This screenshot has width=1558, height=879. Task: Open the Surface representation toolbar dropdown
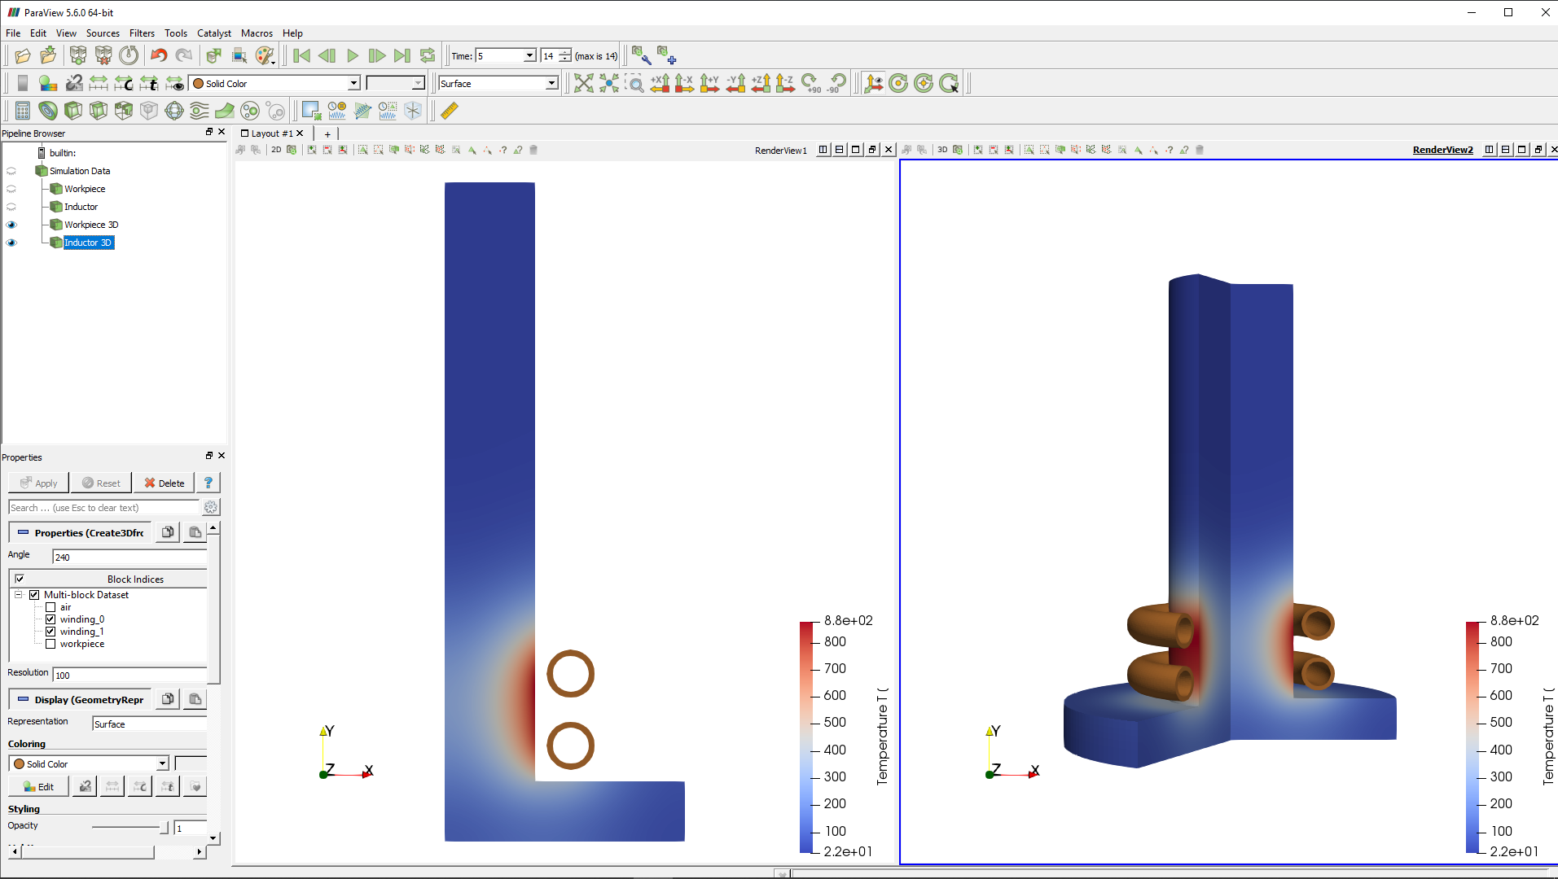coord(498,83)
